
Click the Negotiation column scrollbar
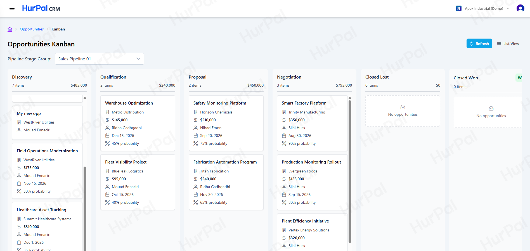[350, 172]
